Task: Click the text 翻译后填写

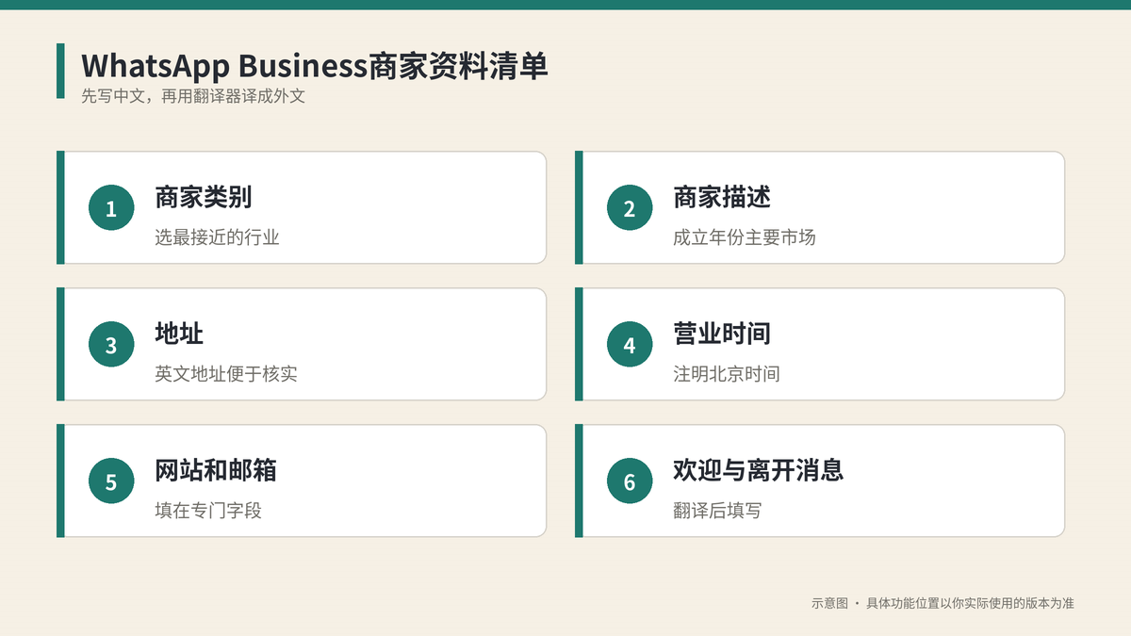Action: click(717, 511)
